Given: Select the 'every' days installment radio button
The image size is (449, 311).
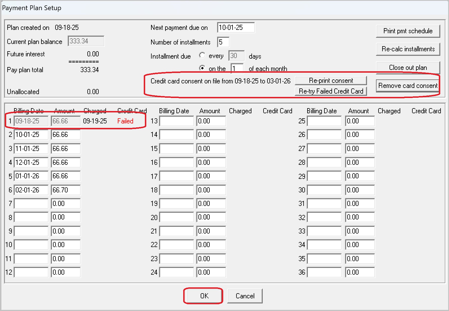Looking at the screenshot, I should click(x=202, y=55).
